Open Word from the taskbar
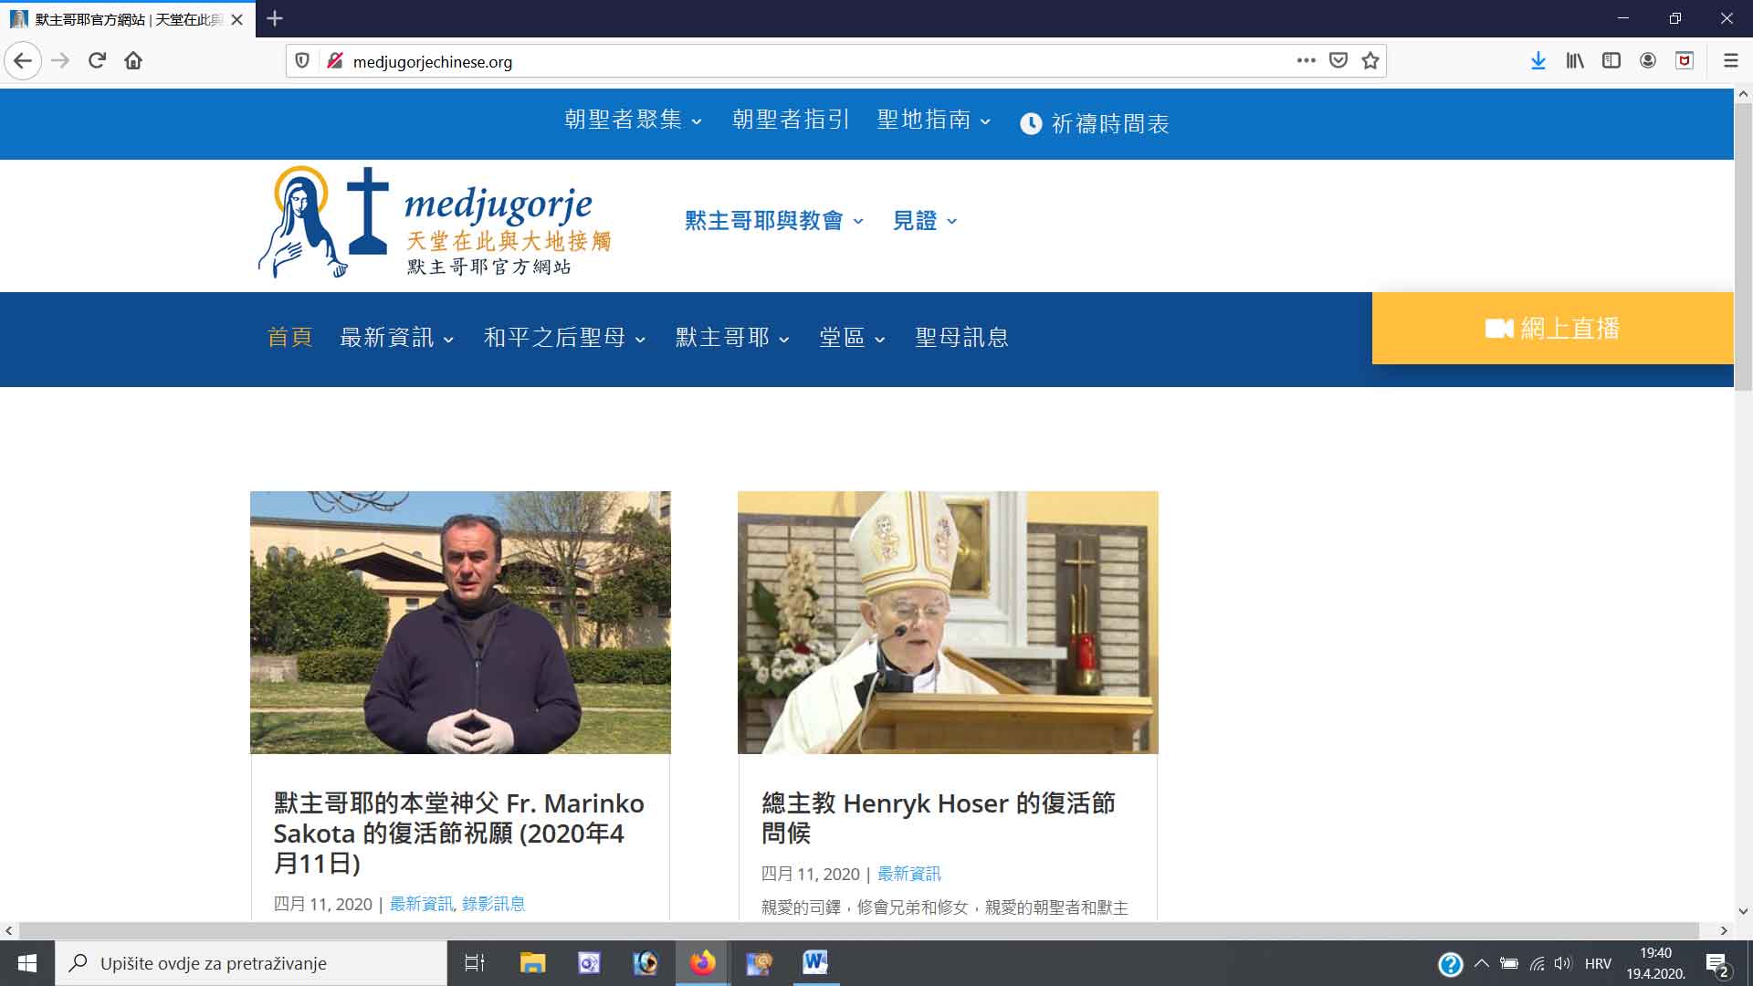 815,963
